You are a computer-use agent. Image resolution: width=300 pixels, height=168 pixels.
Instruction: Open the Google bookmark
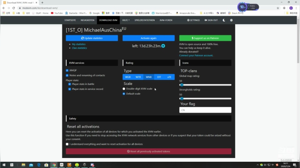coord(95,13)
